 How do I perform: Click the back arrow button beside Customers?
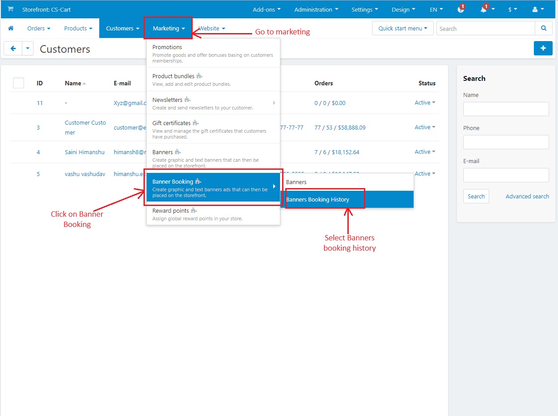point(13,48)
